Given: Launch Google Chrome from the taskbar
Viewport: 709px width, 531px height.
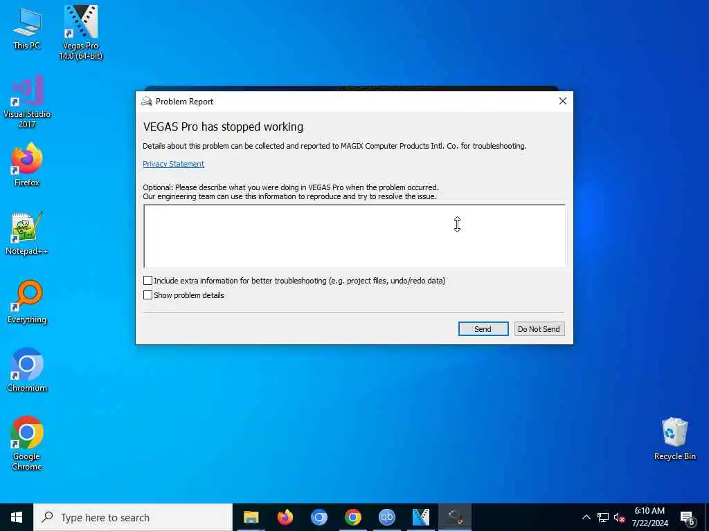Looking at the screenshot, I should click(x=352, y=517).
